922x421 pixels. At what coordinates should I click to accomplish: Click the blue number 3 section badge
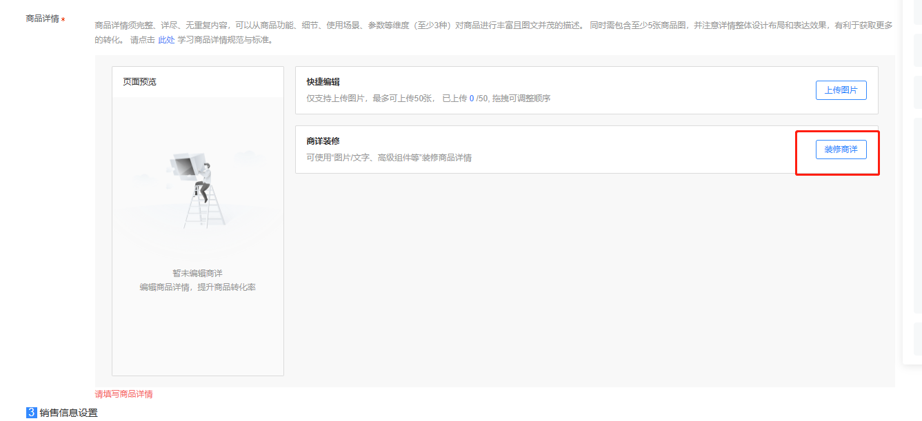[x=31, y=413]
